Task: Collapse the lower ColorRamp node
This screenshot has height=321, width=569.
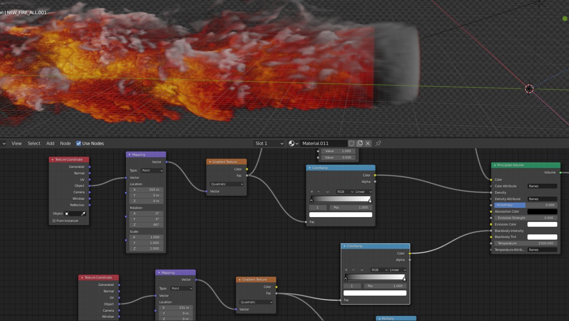Action: point(344,246)
